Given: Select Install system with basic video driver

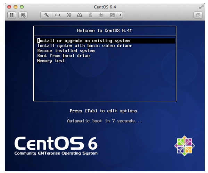Looking at the screenshot, I should click(85, 46).
